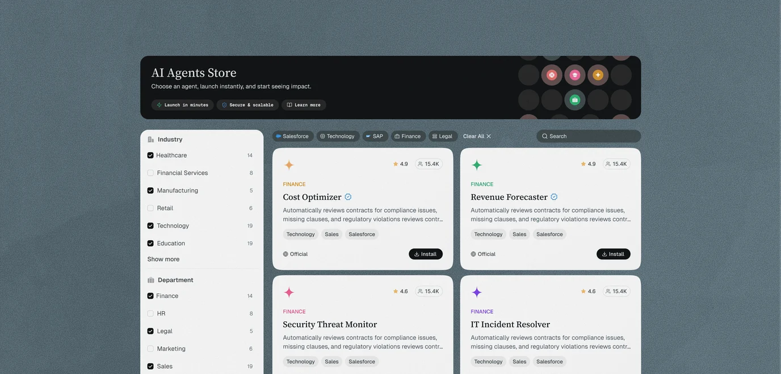This screenshot has width=781, height=374.
Task: Click the Secure & scalable pill
Action: [247, 105]
